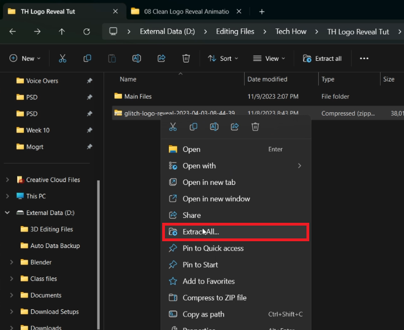This screenshot has height=330, width=404.
Task: Go up one folder level
Action: [62, 32]
